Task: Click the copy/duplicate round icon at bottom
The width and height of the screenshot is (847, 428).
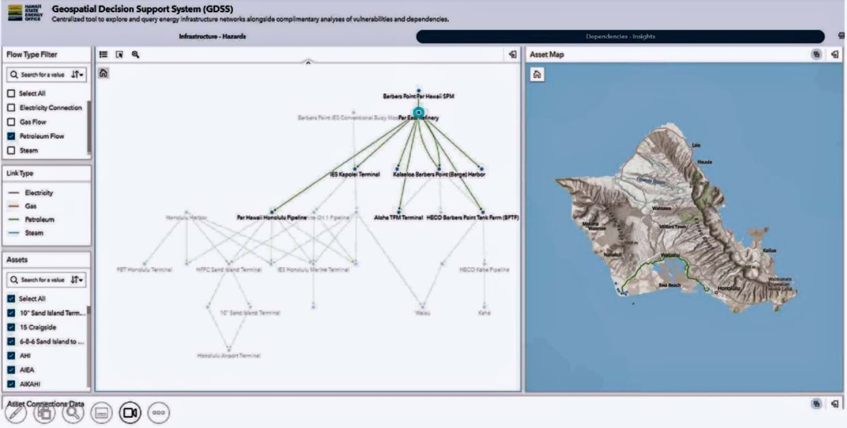Action: [x=44, y=412]
